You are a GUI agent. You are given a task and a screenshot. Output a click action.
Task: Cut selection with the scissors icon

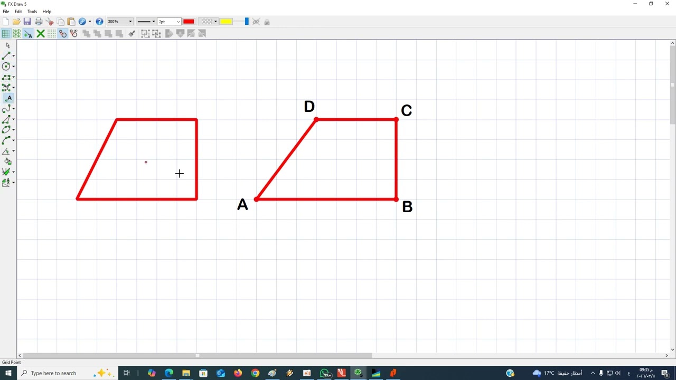coord(50,22)
